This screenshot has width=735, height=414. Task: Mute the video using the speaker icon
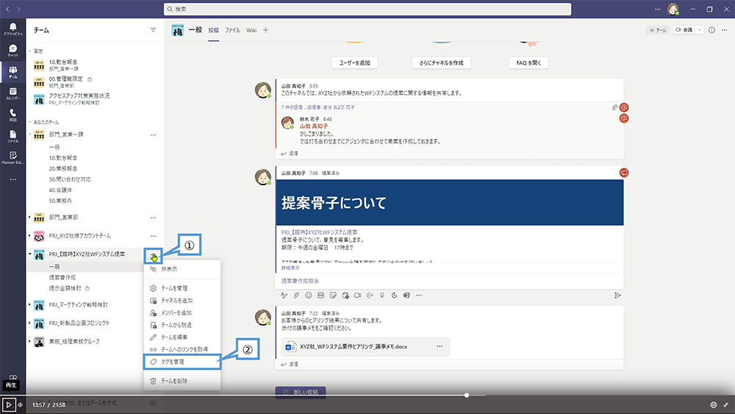(20, 404)
